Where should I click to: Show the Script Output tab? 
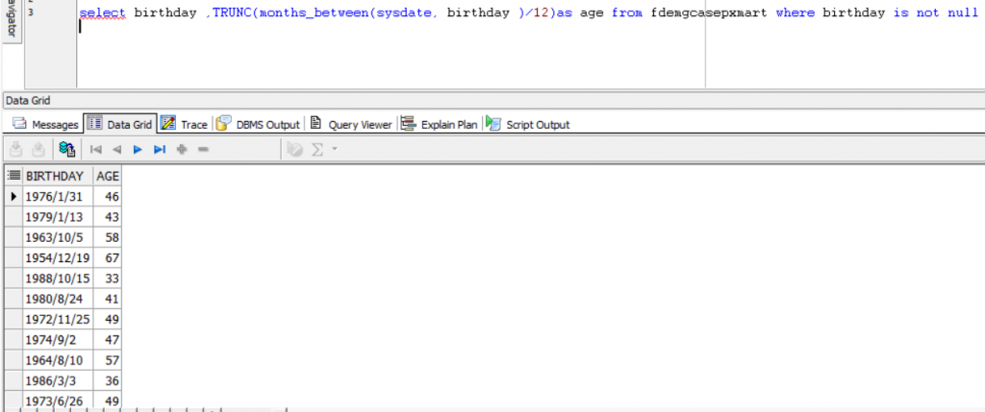point(528,124)
